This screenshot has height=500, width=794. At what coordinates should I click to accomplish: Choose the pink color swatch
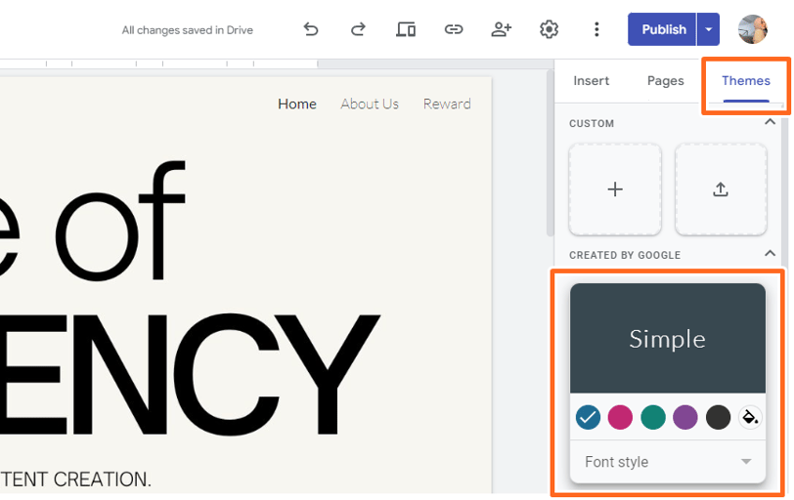pyautogui.click(x=620, y=418)
